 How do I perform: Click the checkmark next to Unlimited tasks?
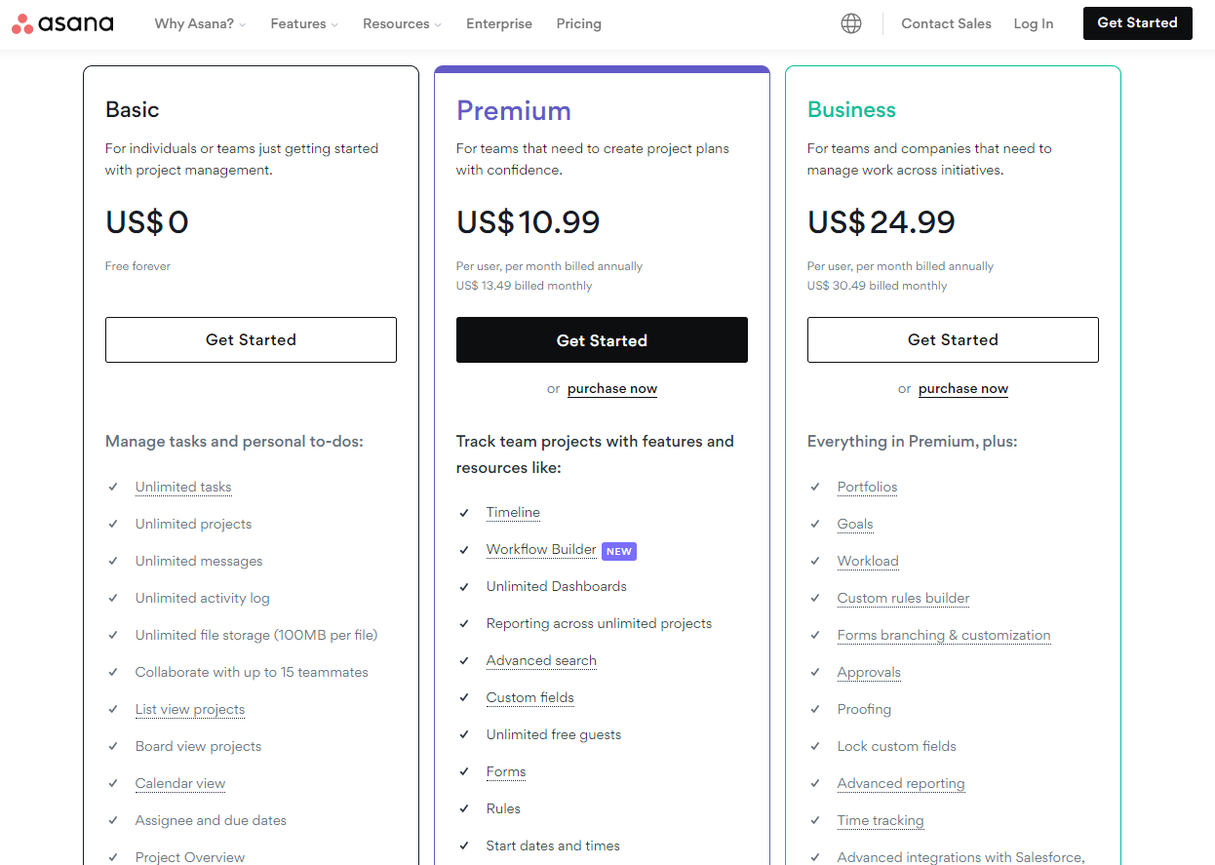coord(114,487)
